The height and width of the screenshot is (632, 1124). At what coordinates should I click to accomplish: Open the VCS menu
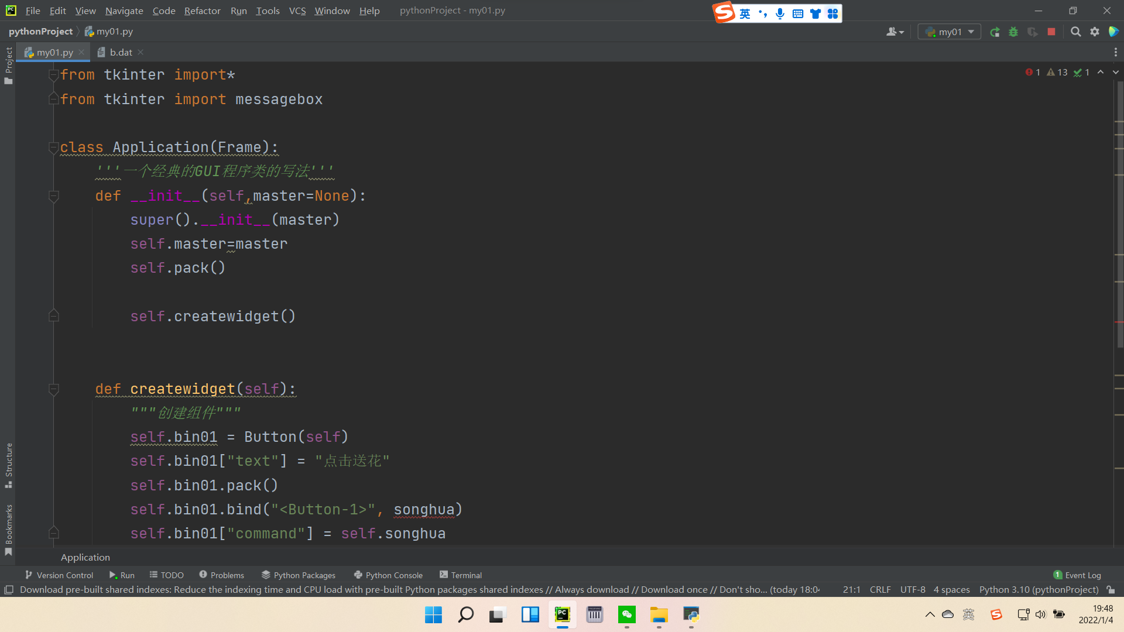[x=297, y=11]
